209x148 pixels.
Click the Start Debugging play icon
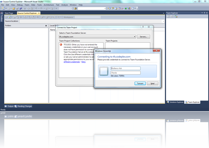pos(56,9)
